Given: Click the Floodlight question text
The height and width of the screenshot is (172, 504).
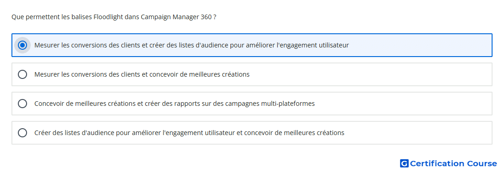Looking at the screenshot, I should coord(114,17).
